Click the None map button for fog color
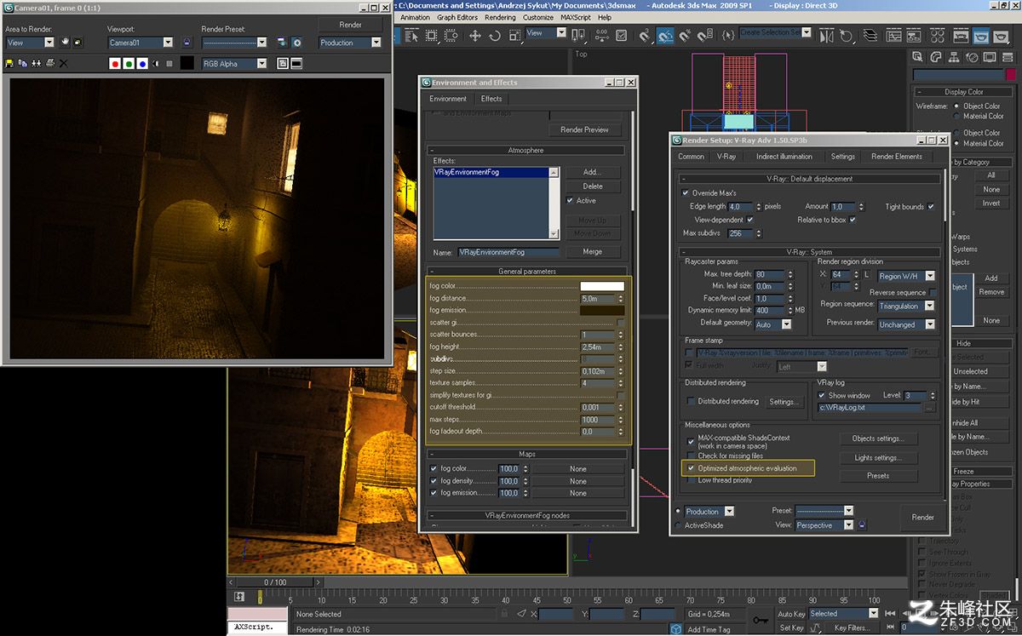This screenshot has width=1022, height=636. (x=578, y=469)
